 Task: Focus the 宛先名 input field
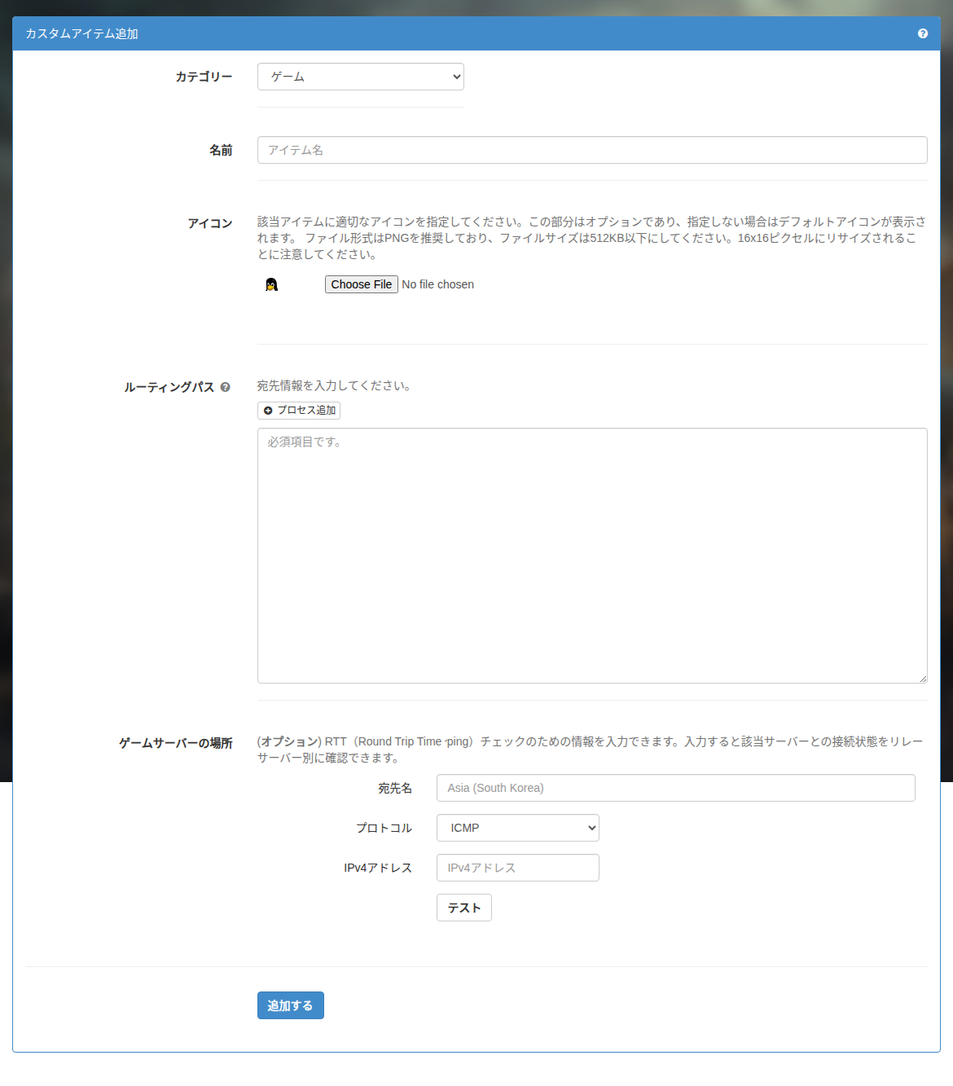[x=676, y=788]
